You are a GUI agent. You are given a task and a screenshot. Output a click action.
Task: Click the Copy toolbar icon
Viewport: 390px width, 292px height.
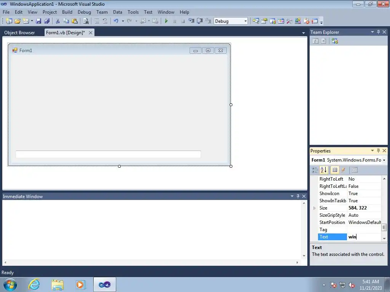tap(66, 21)
